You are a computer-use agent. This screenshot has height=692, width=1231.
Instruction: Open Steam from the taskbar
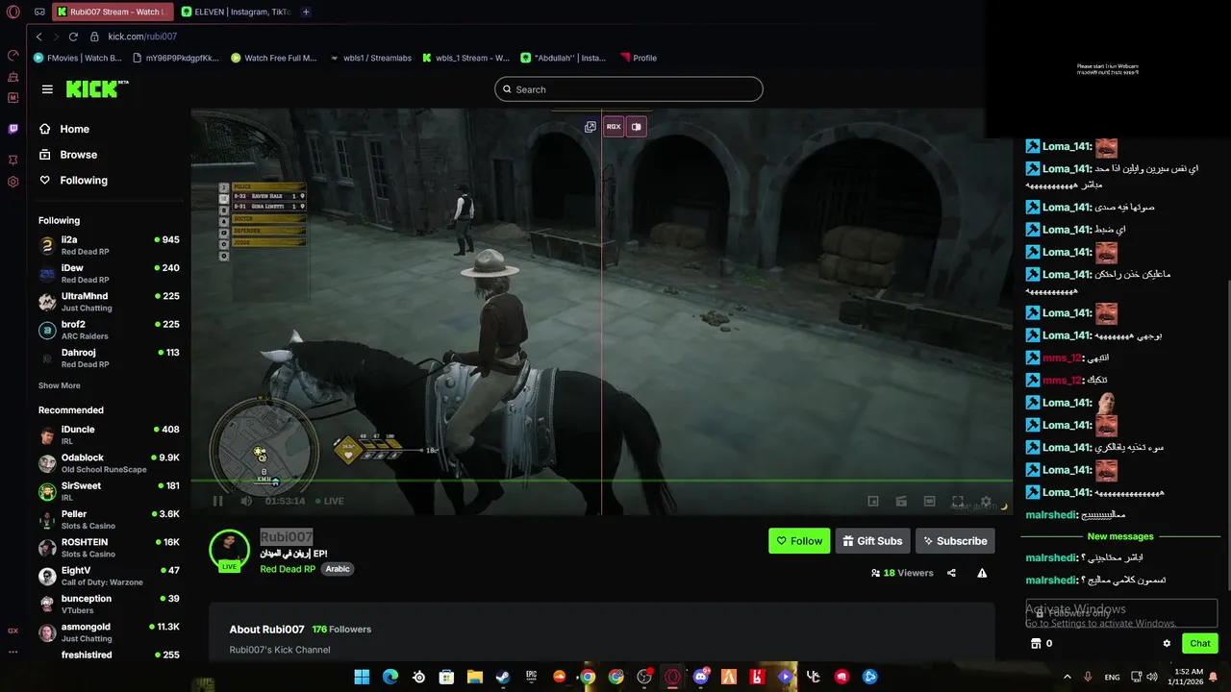click(503, 677)
